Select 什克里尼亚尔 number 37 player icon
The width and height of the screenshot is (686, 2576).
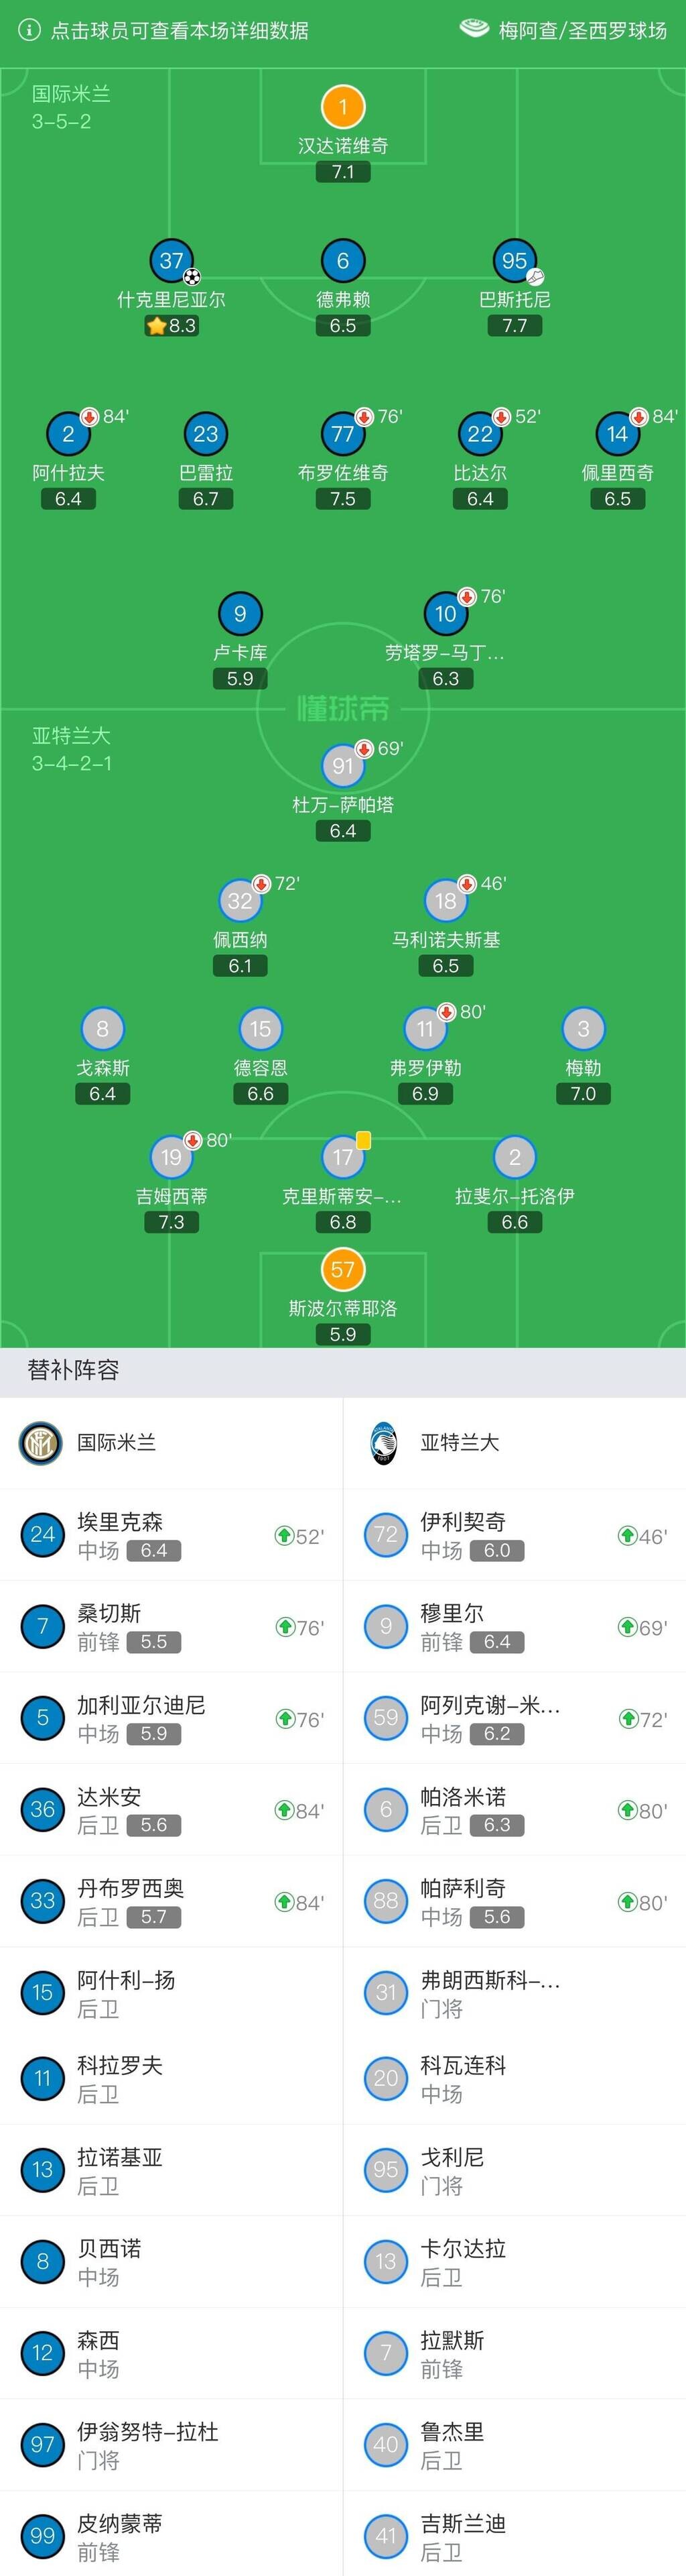pos(171,261)
